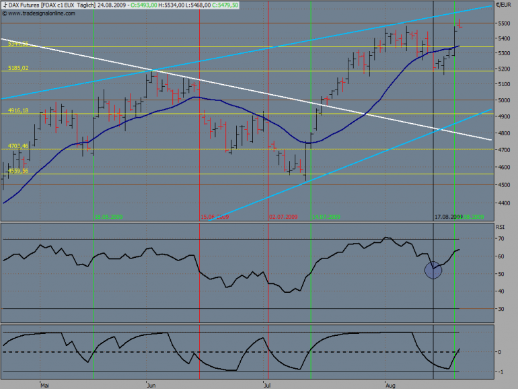
Task: Click the €/EUR currency axis label
Action: click(503, 5)
